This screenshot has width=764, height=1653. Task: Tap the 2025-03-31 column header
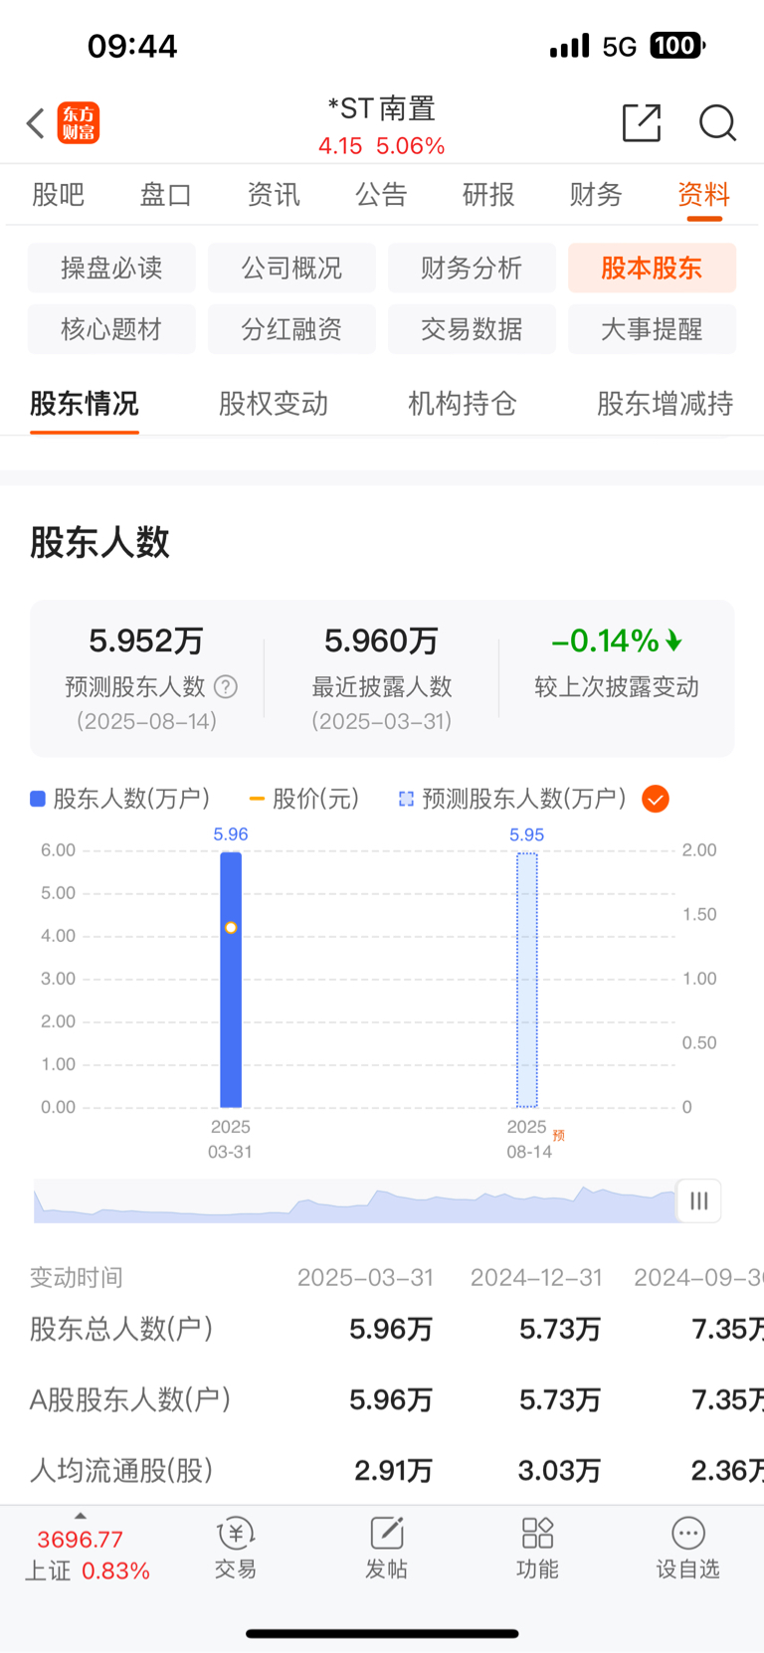(x=365, y=1278)
